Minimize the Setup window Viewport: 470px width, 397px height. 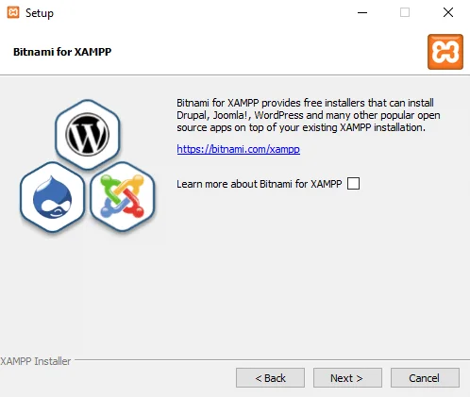coord(362,13)
